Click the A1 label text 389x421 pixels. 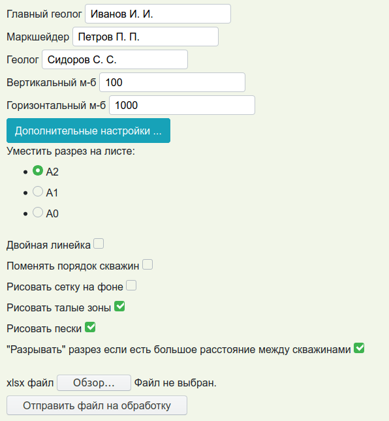(52, 193)
